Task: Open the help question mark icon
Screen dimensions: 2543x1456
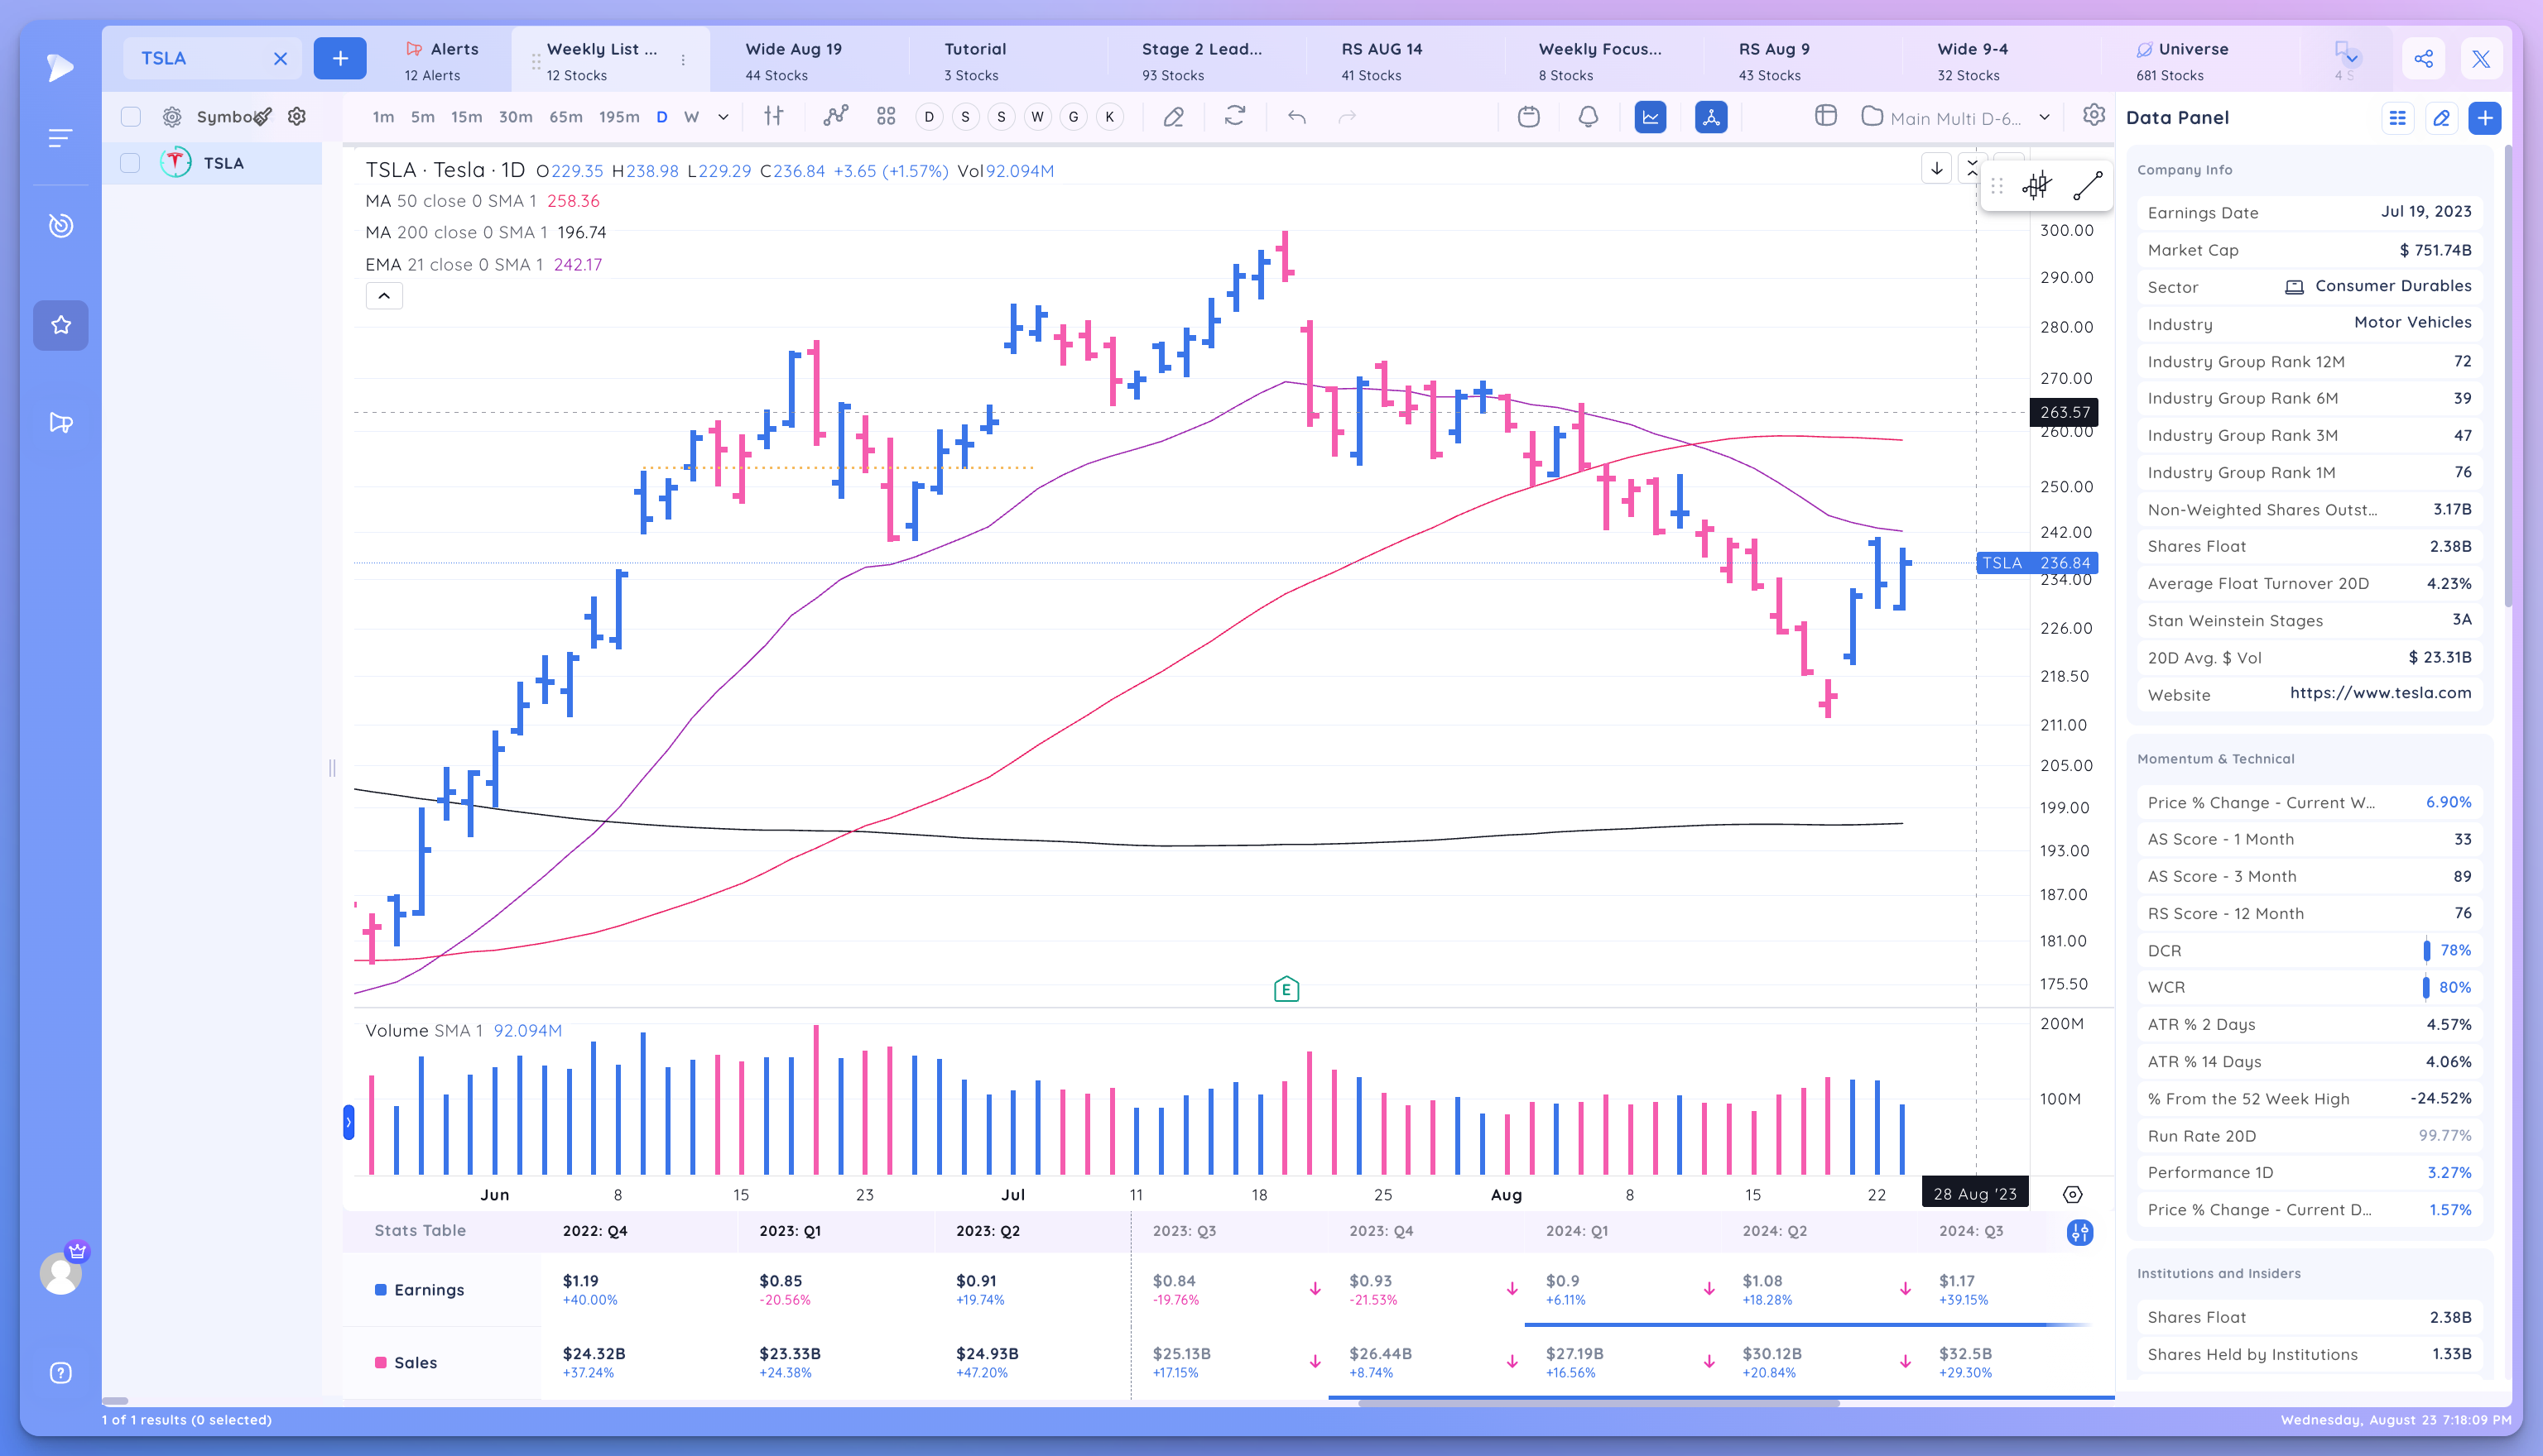Action: (x=60, y=1372)
